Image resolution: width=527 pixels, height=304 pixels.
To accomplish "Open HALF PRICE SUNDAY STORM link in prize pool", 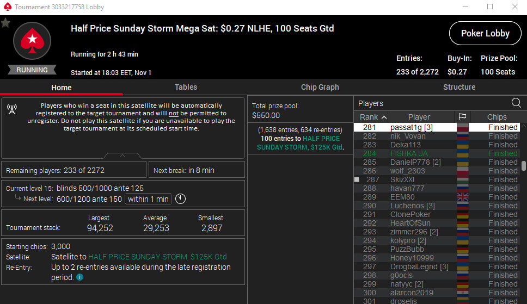I will click(299, 143).
